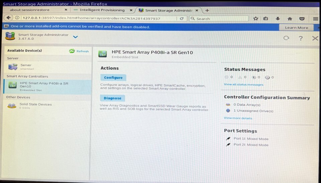Image resolution: width=321 pixels, height=183 pixels.
Task: Click the controller icon beside the P408i-a heading
Action: pos(103,54)
